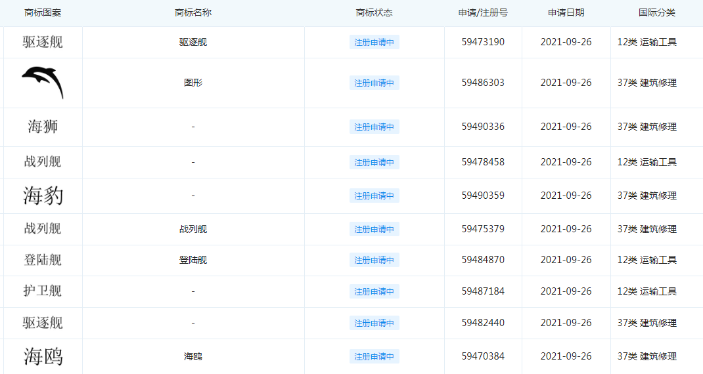The image size is (703, 374).
Task: Click the 注册申请中 badge for 59470384
Action: (x=374, y=356)
